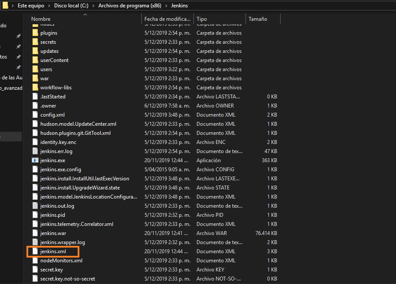Viewport: 396px width, 284px height.
Task: Select the config.xml file icon
Action: [35, 115]
